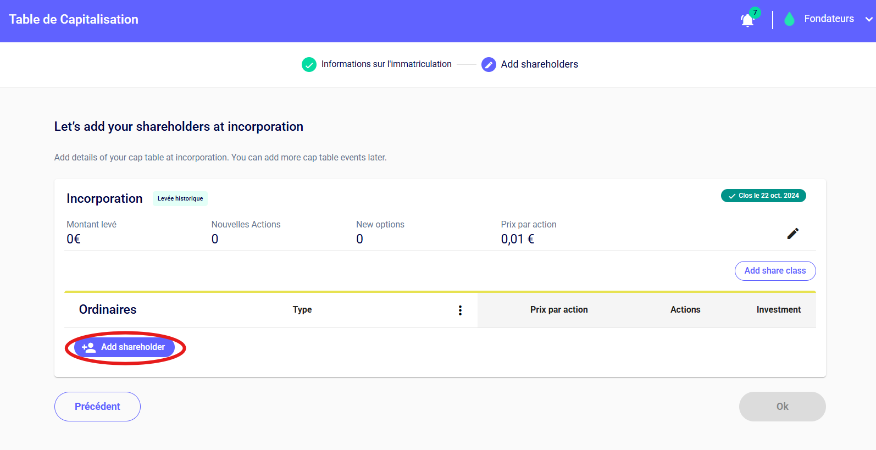Click the person-plus icon in Add shareholder
This screenshot has width=876, height=450.
pos(88,347)
